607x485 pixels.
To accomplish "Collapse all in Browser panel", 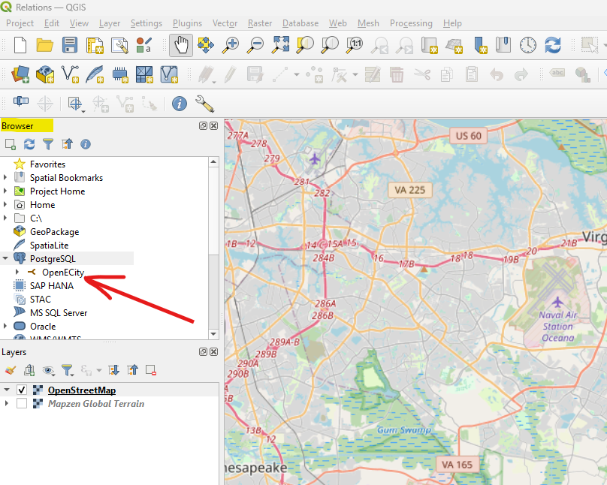I will pyautogui.click(x=67, y=144).
